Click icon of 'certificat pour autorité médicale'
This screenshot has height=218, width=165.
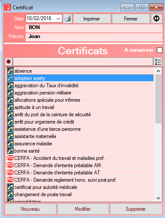10,187
